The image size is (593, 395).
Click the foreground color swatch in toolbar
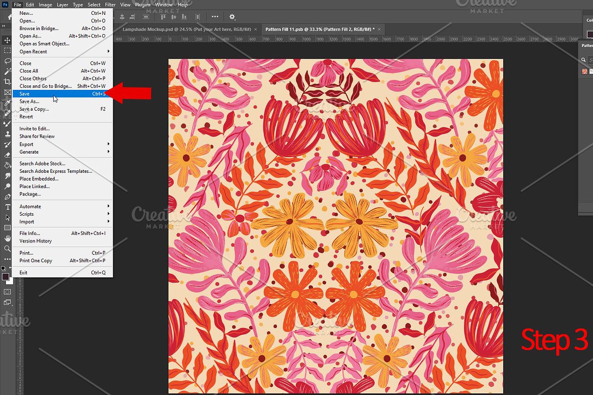tap(5, 276)
